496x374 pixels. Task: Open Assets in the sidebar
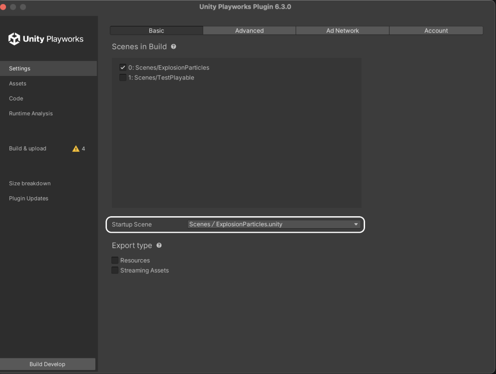(49, 83)
